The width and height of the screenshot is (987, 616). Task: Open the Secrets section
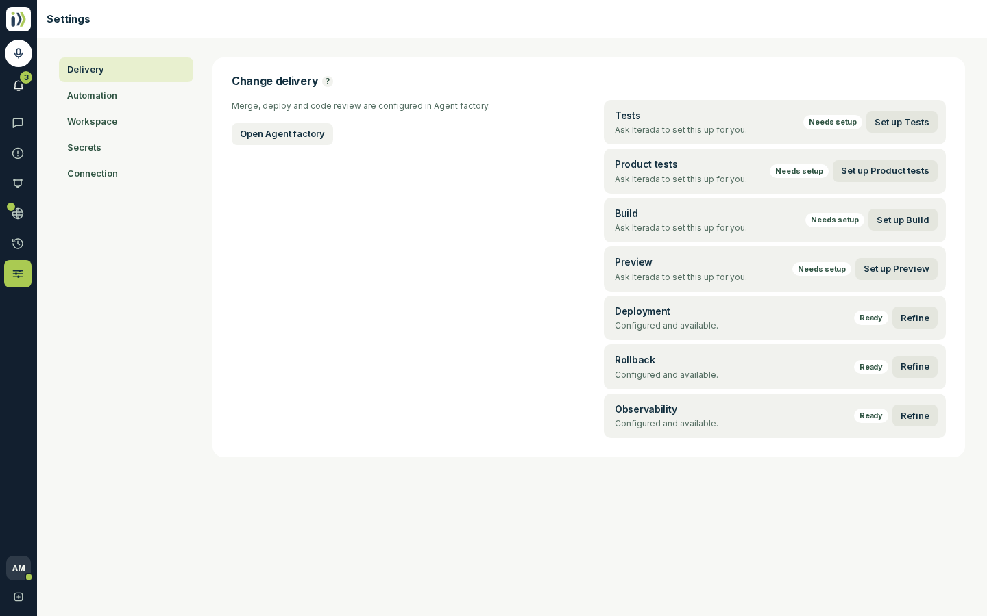(x=126, y=148)
